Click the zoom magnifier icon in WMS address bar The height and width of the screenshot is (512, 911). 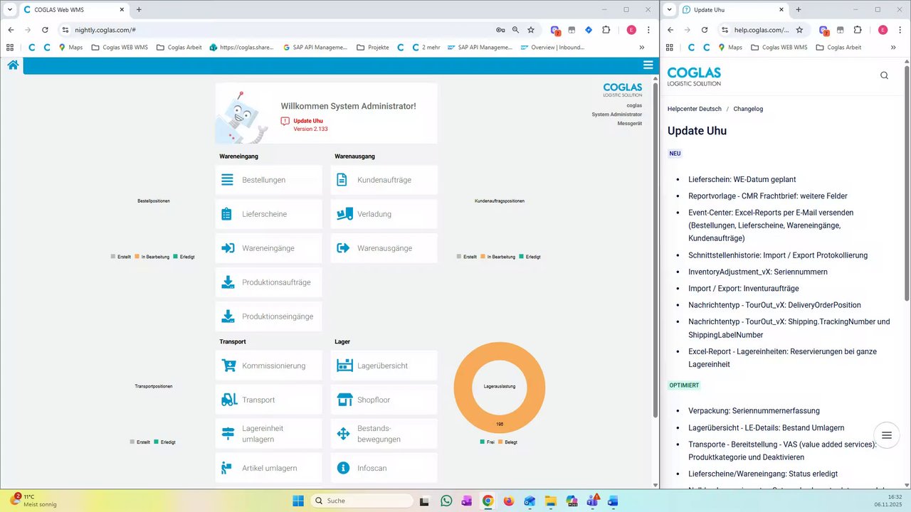point(516,30)
